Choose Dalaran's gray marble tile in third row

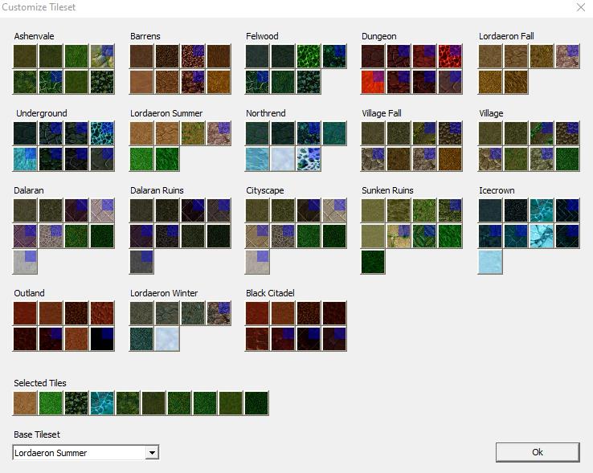coord(25,262)
